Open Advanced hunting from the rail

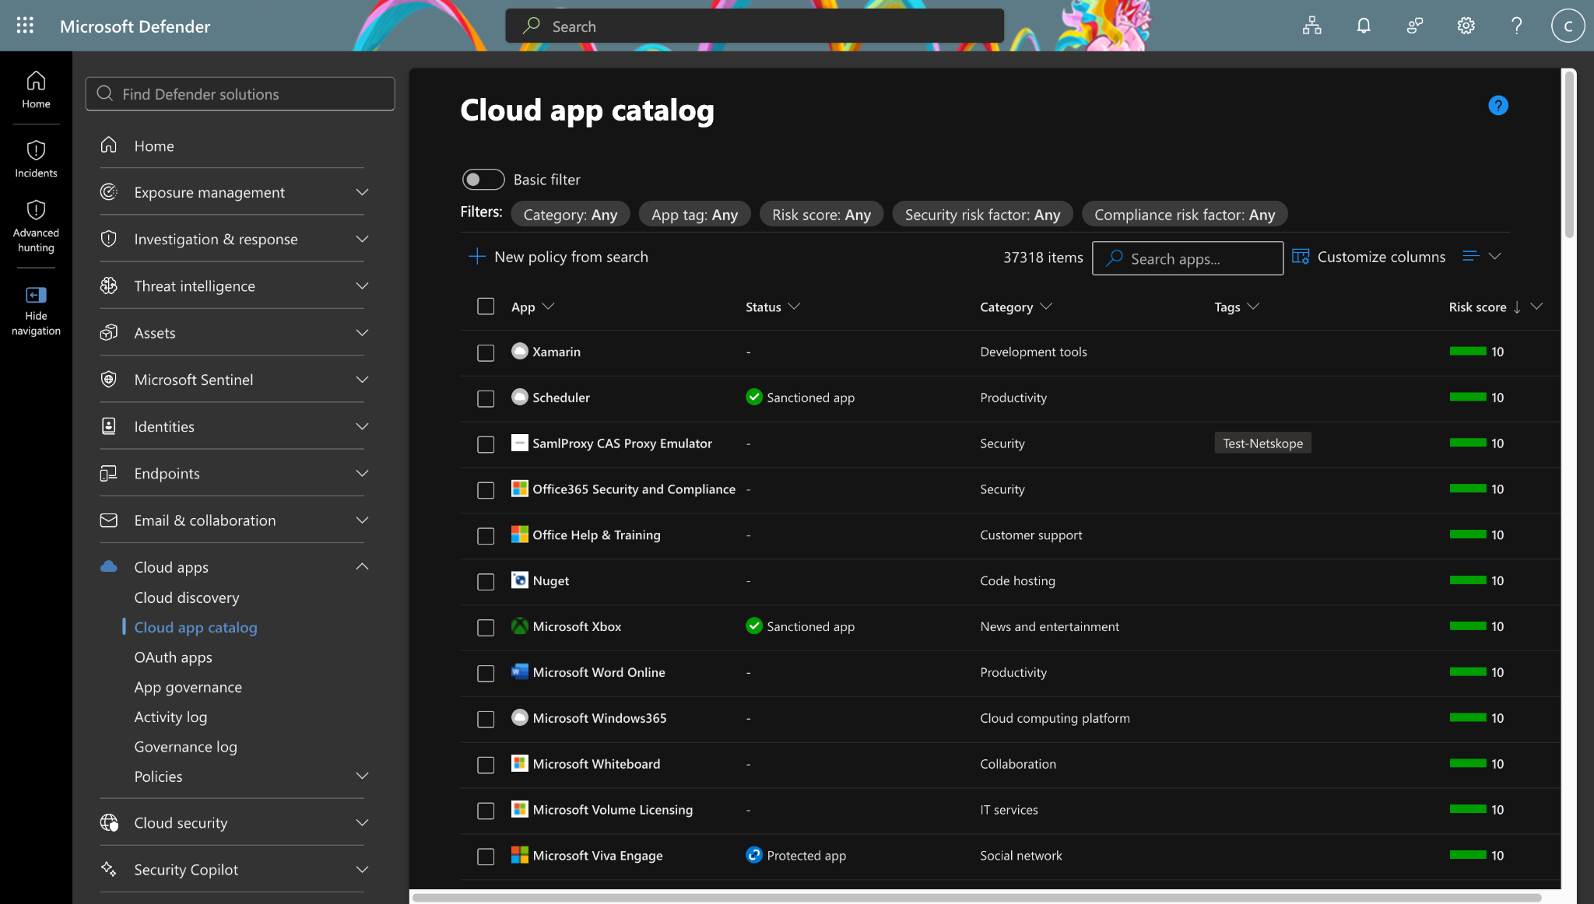coord(36,226)
